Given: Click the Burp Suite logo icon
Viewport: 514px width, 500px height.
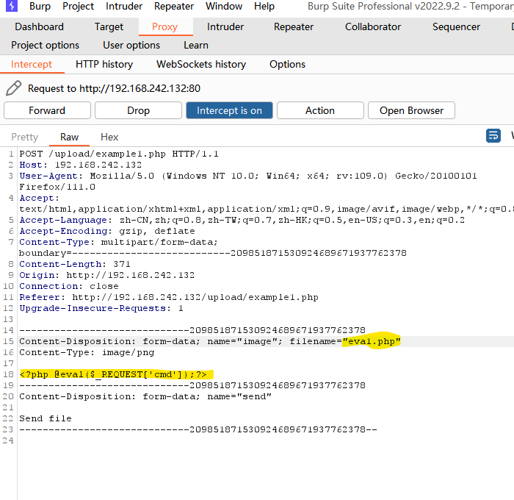Looking at the screenshot, I should [12, 6].
